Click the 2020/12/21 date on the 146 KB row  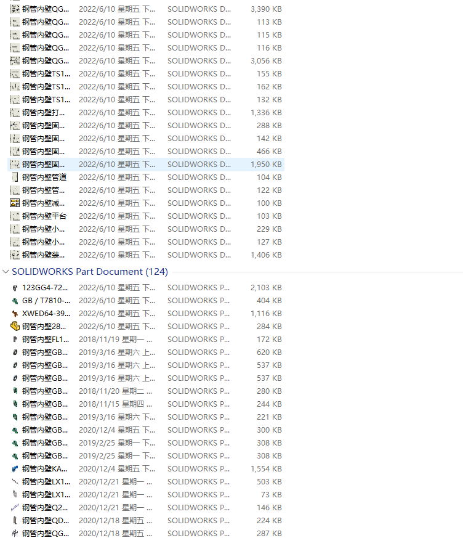116,507
